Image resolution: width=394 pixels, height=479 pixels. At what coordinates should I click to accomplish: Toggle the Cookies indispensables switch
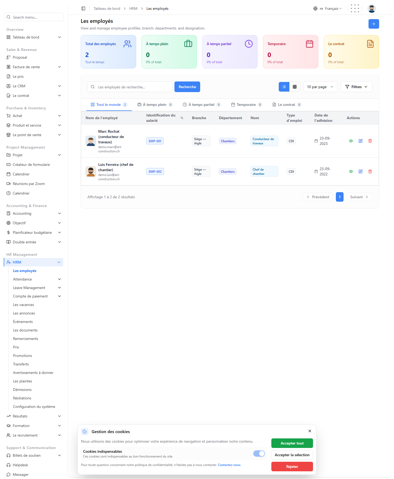point(259,454)
